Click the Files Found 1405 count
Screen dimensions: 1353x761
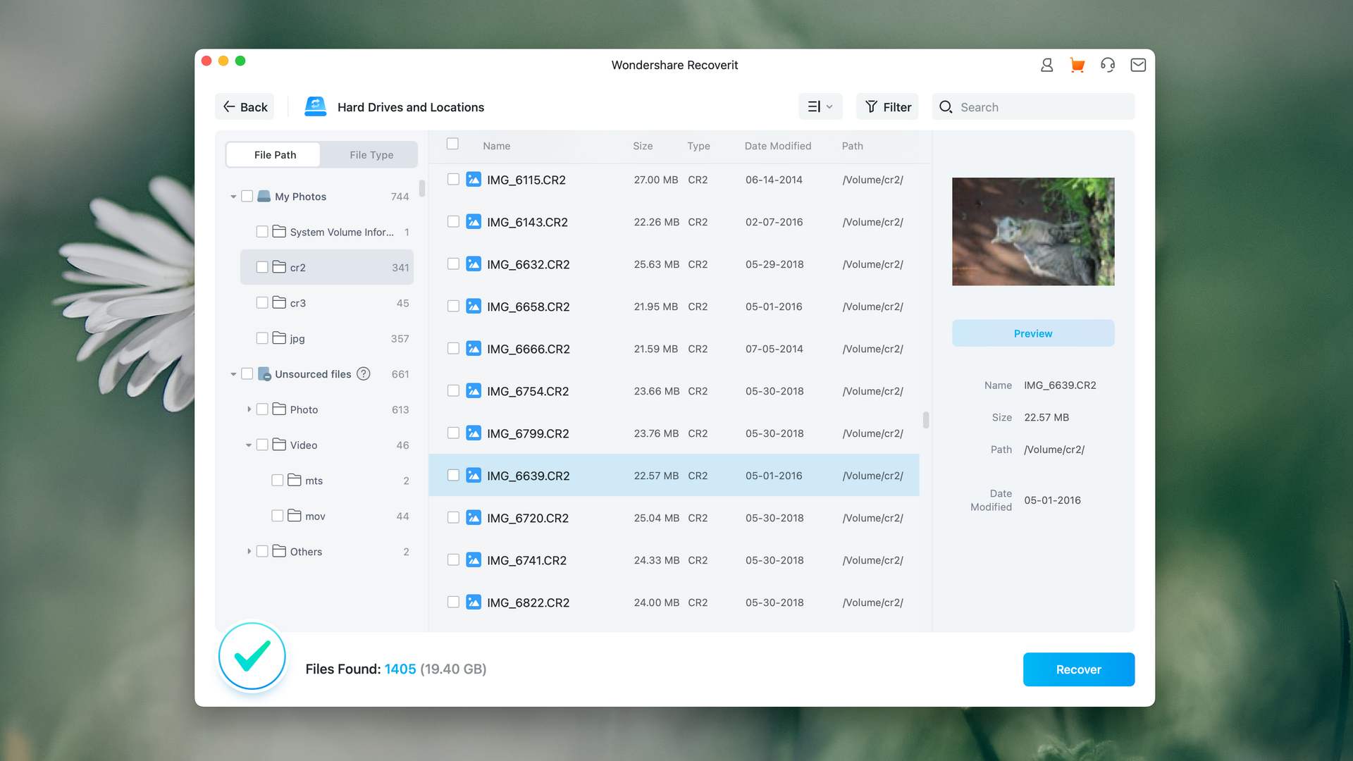coord(400,669)
